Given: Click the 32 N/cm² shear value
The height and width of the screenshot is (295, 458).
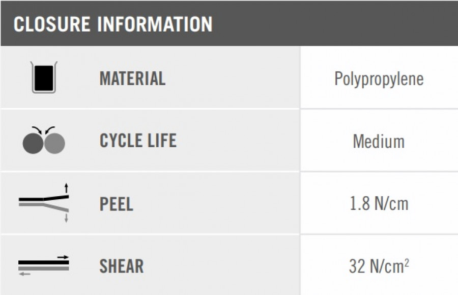Looking at the screenshot, I should pyautogui.click(x=379, y=266).
